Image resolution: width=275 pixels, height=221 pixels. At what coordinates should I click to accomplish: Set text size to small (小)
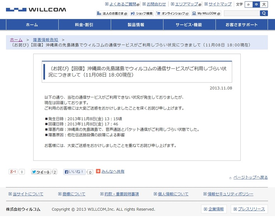pos(249,5)
